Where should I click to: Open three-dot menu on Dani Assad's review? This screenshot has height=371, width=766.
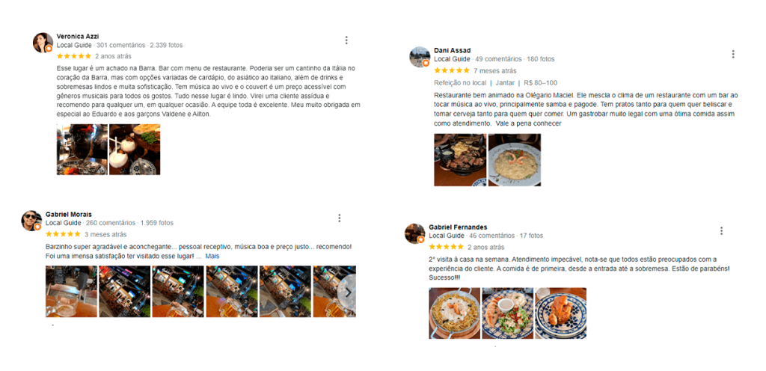coord(733,54)
